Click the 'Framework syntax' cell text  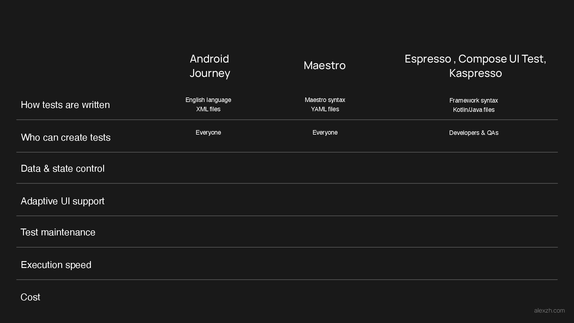[474, 100]
